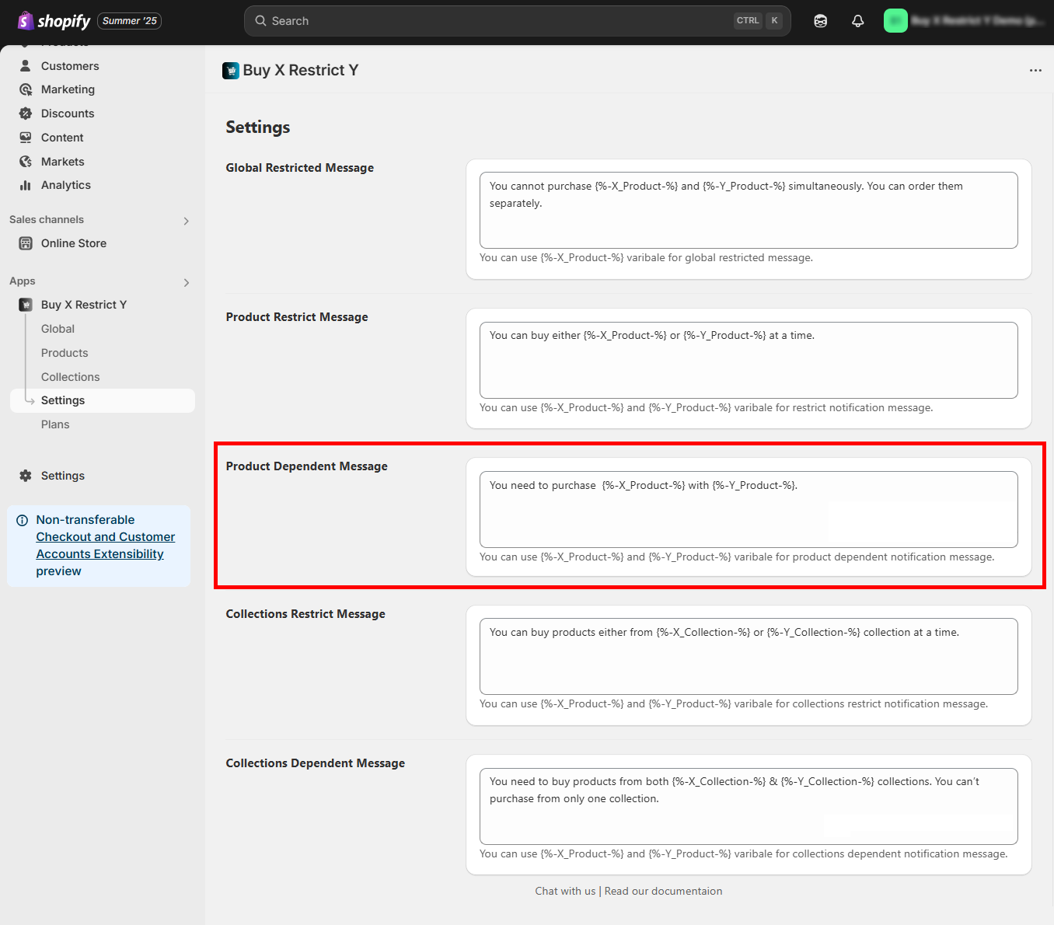
Task: Open the bottom Settings gear icon
Action: (x=26, y=476)
